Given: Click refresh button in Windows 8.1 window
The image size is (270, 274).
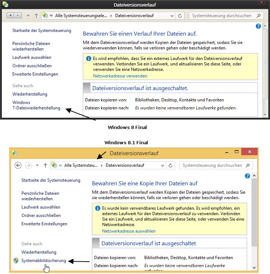Looking at the screenshot, I should 170,165.
